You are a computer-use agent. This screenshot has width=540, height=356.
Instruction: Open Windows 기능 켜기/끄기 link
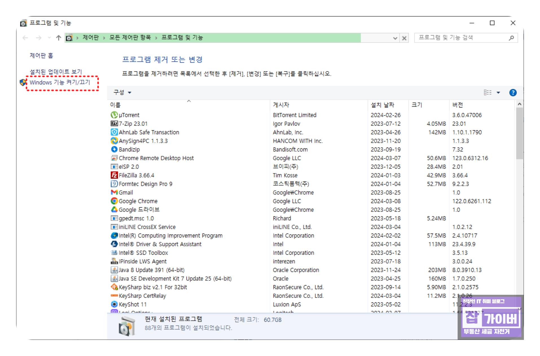[60, 82]
